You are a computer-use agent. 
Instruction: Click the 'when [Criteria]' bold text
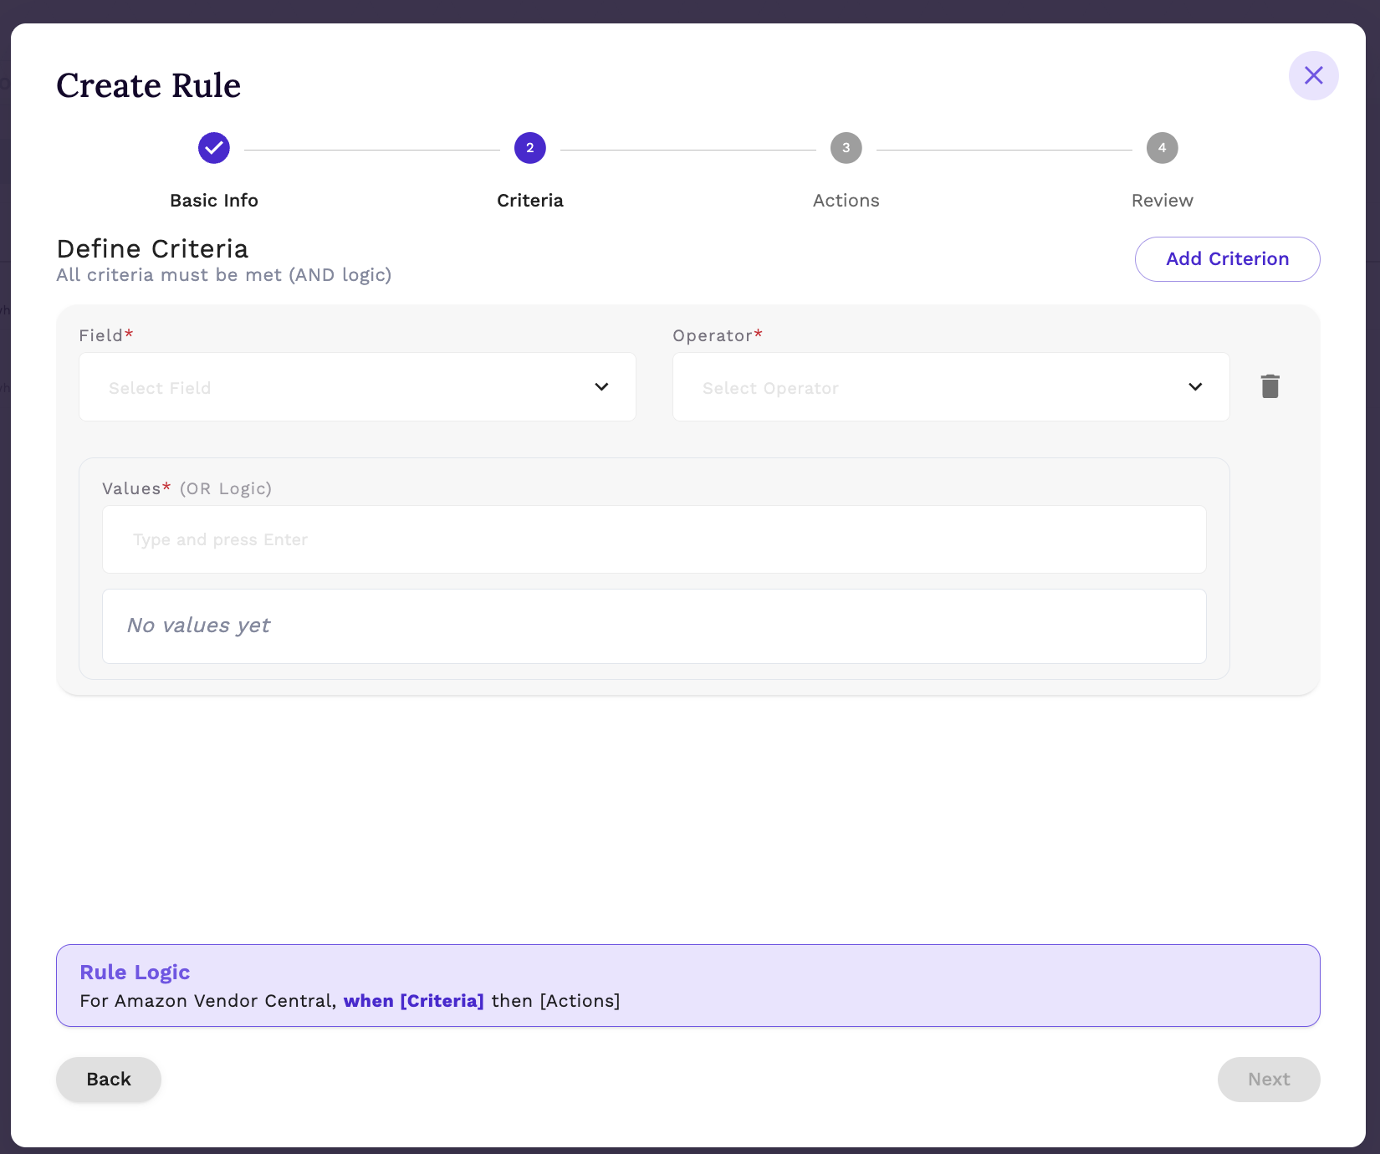tap(414, 1001)
